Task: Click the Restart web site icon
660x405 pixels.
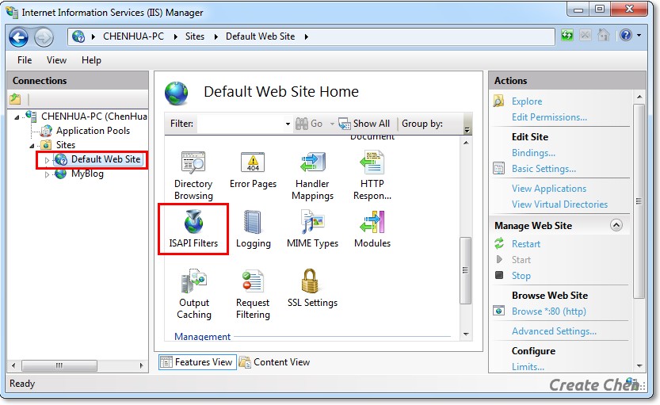Action: 499,243
